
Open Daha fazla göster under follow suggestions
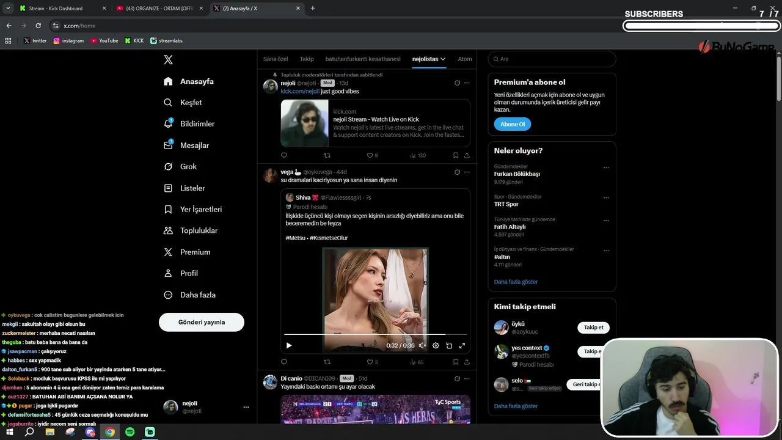tap(516, 406)
